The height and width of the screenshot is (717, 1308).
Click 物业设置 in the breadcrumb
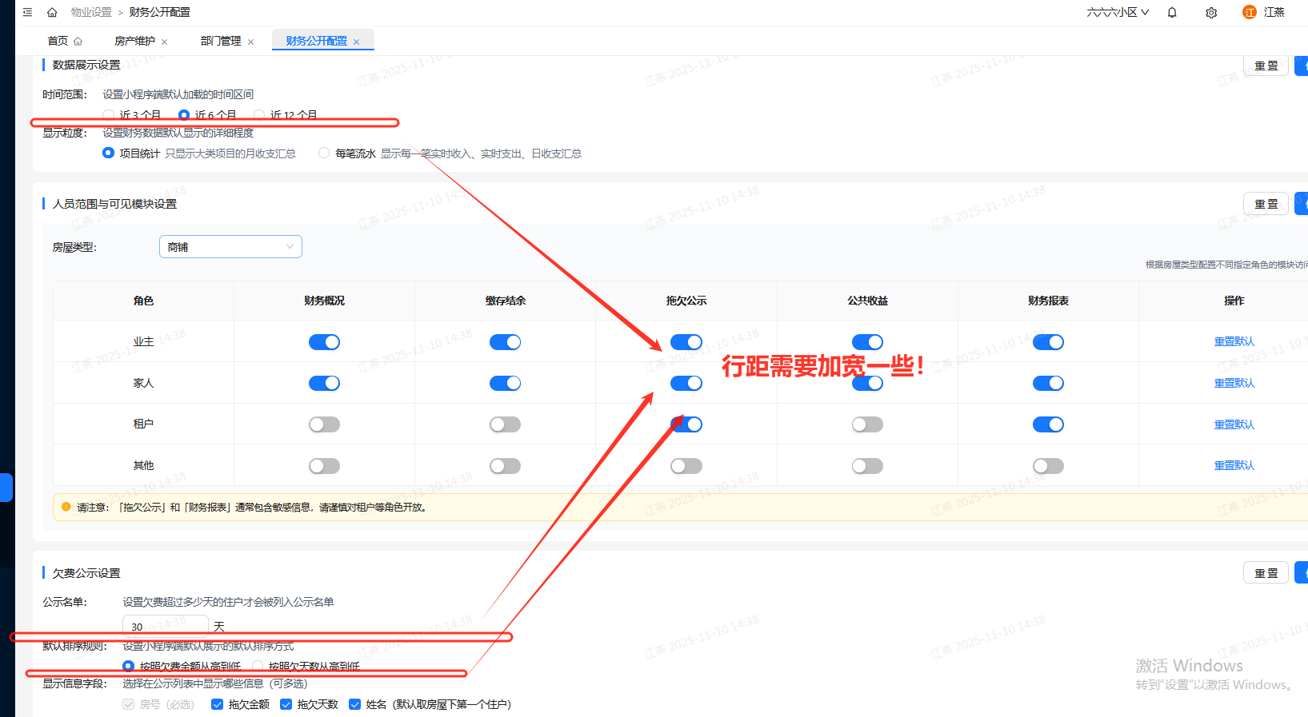[91, 12]
